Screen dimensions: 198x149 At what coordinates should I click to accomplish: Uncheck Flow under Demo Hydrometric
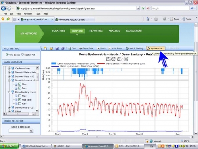pyautogui.click(x=19, y=84)
